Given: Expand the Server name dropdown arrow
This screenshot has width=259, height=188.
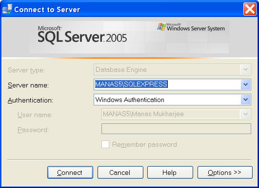Looking at the screenshot, I should tap(245, 85).
